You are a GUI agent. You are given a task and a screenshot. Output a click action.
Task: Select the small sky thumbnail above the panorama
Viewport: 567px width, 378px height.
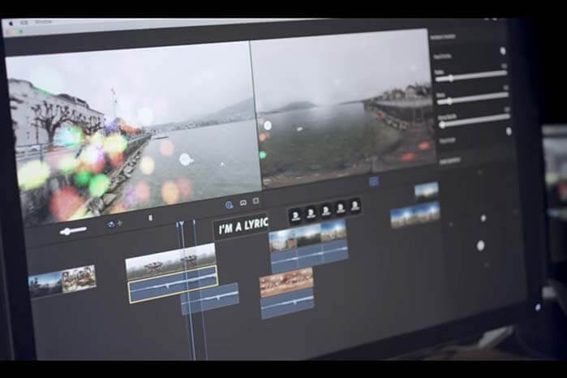click(x=427, y=191)
